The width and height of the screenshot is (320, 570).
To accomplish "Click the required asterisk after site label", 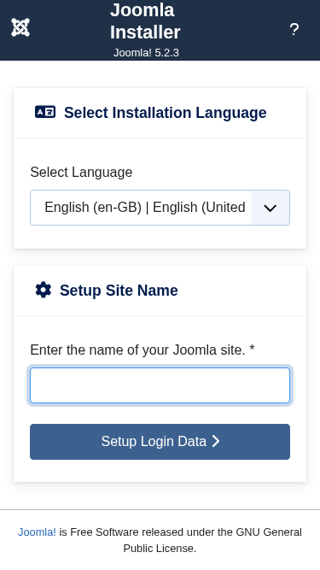I will tap(252, 349).
